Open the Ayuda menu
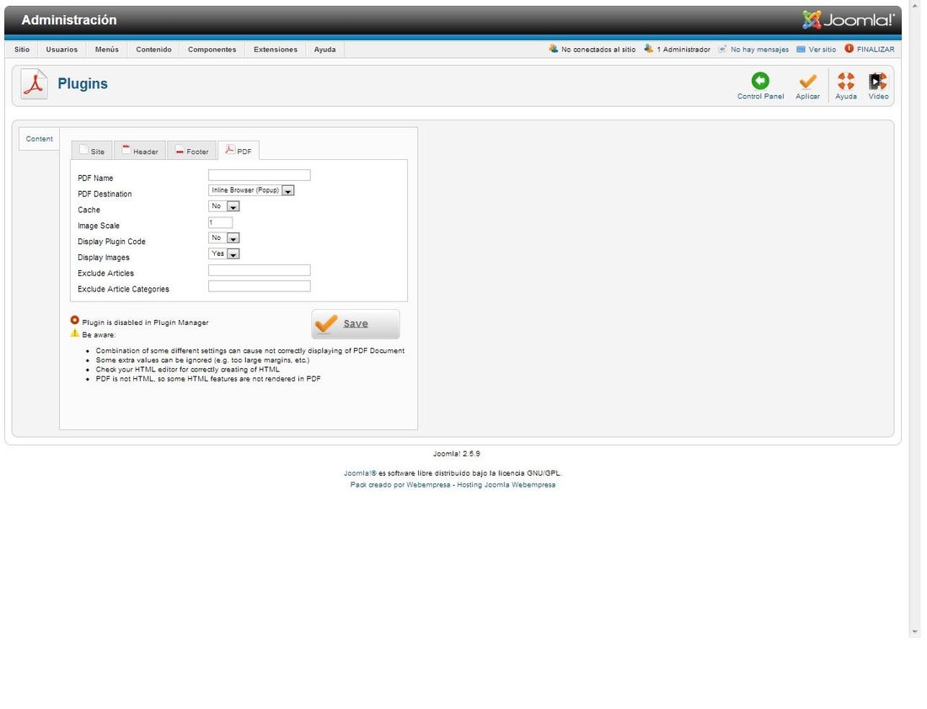927x709 pixels. click(324, 50)
